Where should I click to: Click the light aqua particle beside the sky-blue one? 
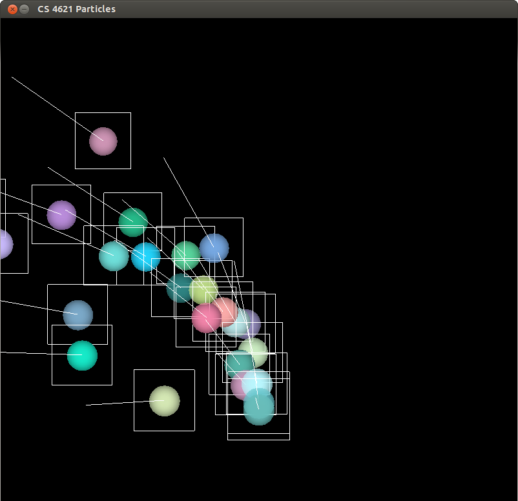pyautogui.click(x=113, y=256)
